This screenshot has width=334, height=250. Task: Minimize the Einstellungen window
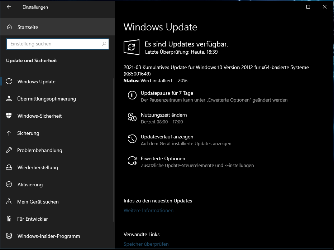click(292, 7)
